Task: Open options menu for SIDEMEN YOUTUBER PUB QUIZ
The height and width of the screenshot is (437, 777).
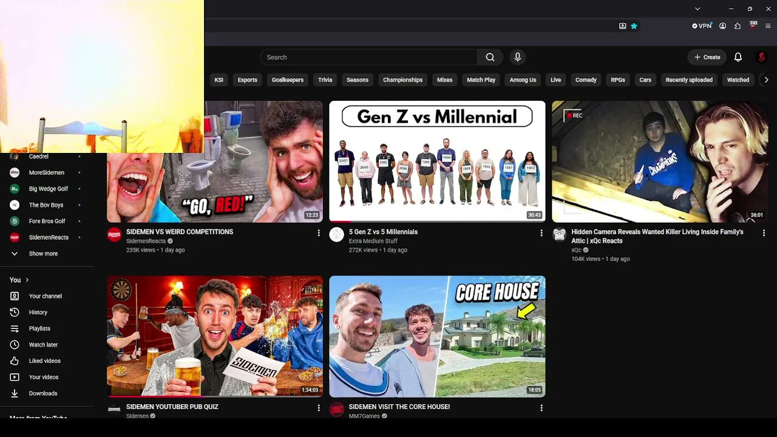Action: pos(319,408)
